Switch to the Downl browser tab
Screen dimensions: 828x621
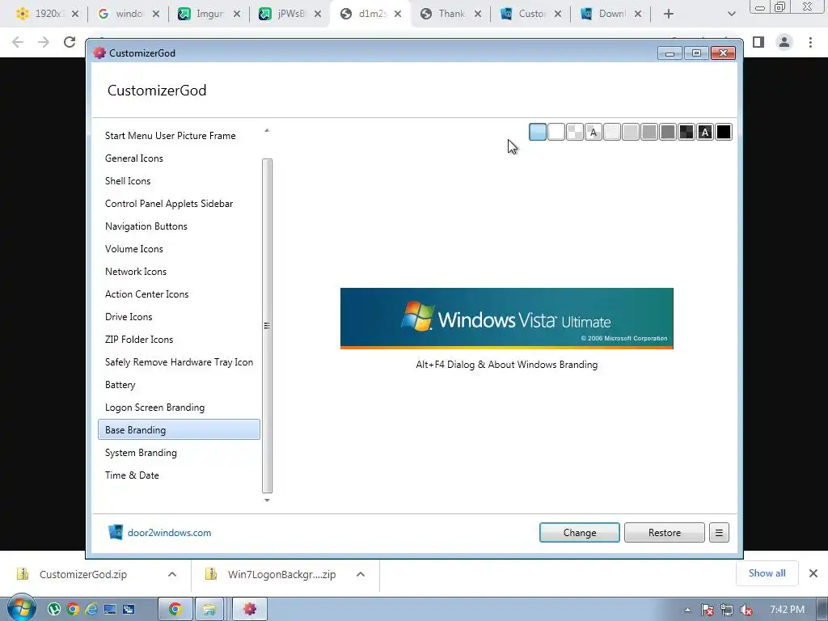tap(611, 14)
